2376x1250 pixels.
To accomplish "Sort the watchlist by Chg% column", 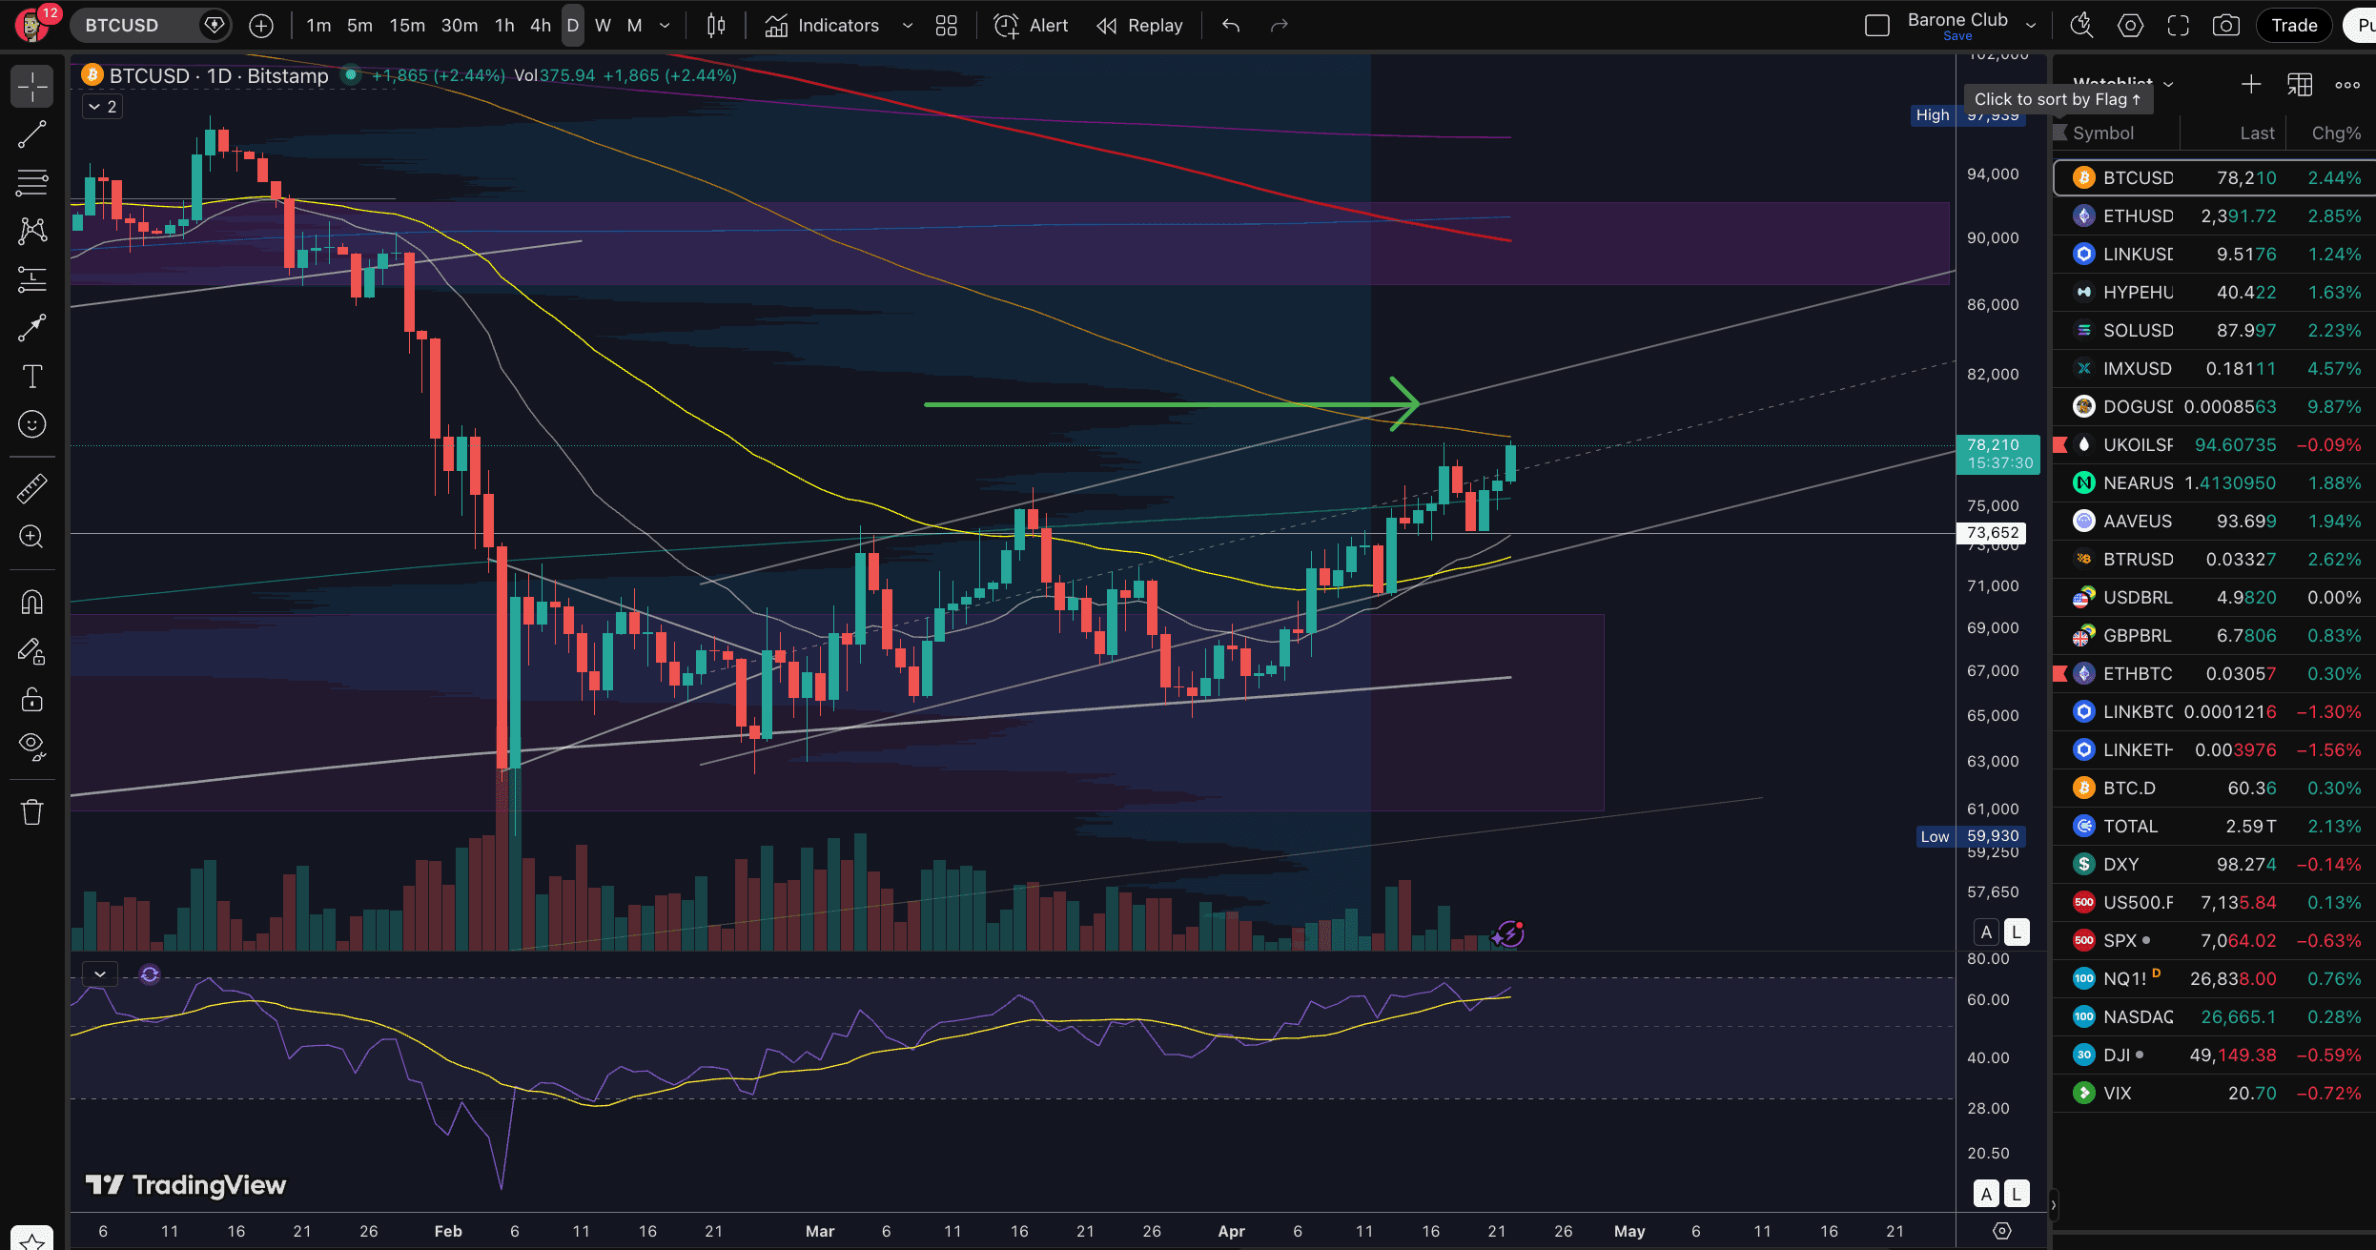I will point(2336,133).
